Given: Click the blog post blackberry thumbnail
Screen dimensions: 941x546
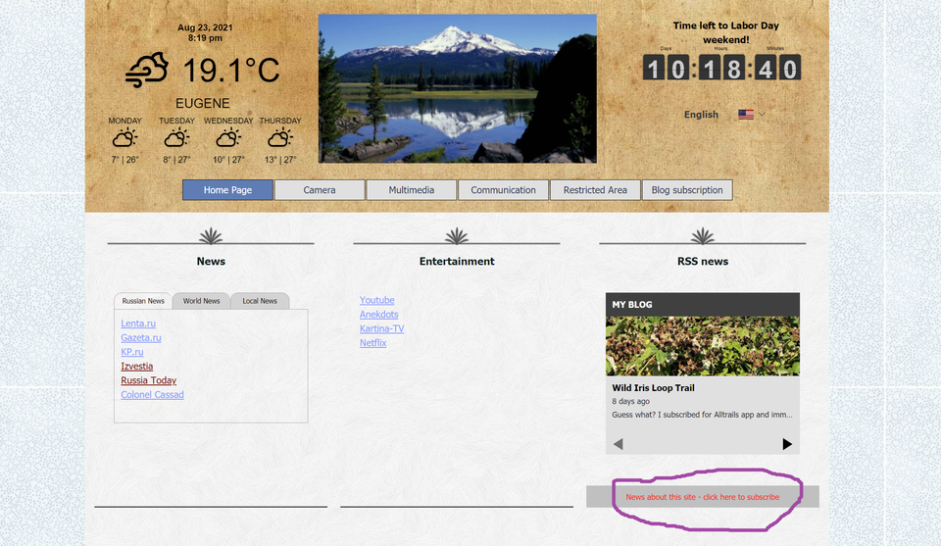Looking at the screenshot, I should tap(702, 346).
